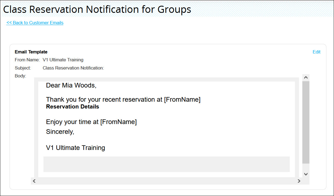This screenshot has height=196, width=334.
Task: Click the 'Email Template' section heading
Action: 31,52
